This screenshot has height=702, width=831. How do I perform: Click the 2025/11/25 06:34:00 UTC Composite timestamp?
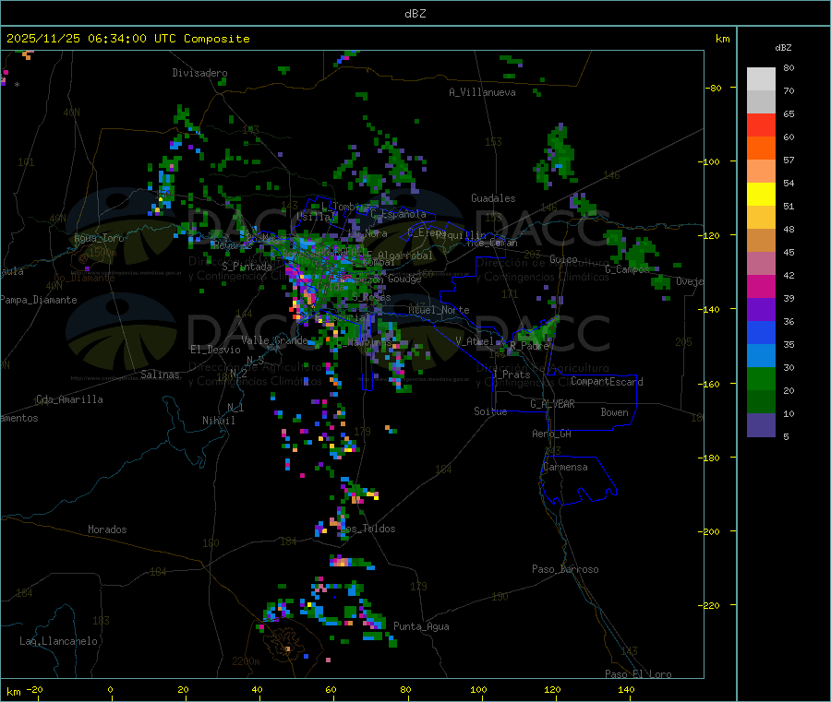127,39
